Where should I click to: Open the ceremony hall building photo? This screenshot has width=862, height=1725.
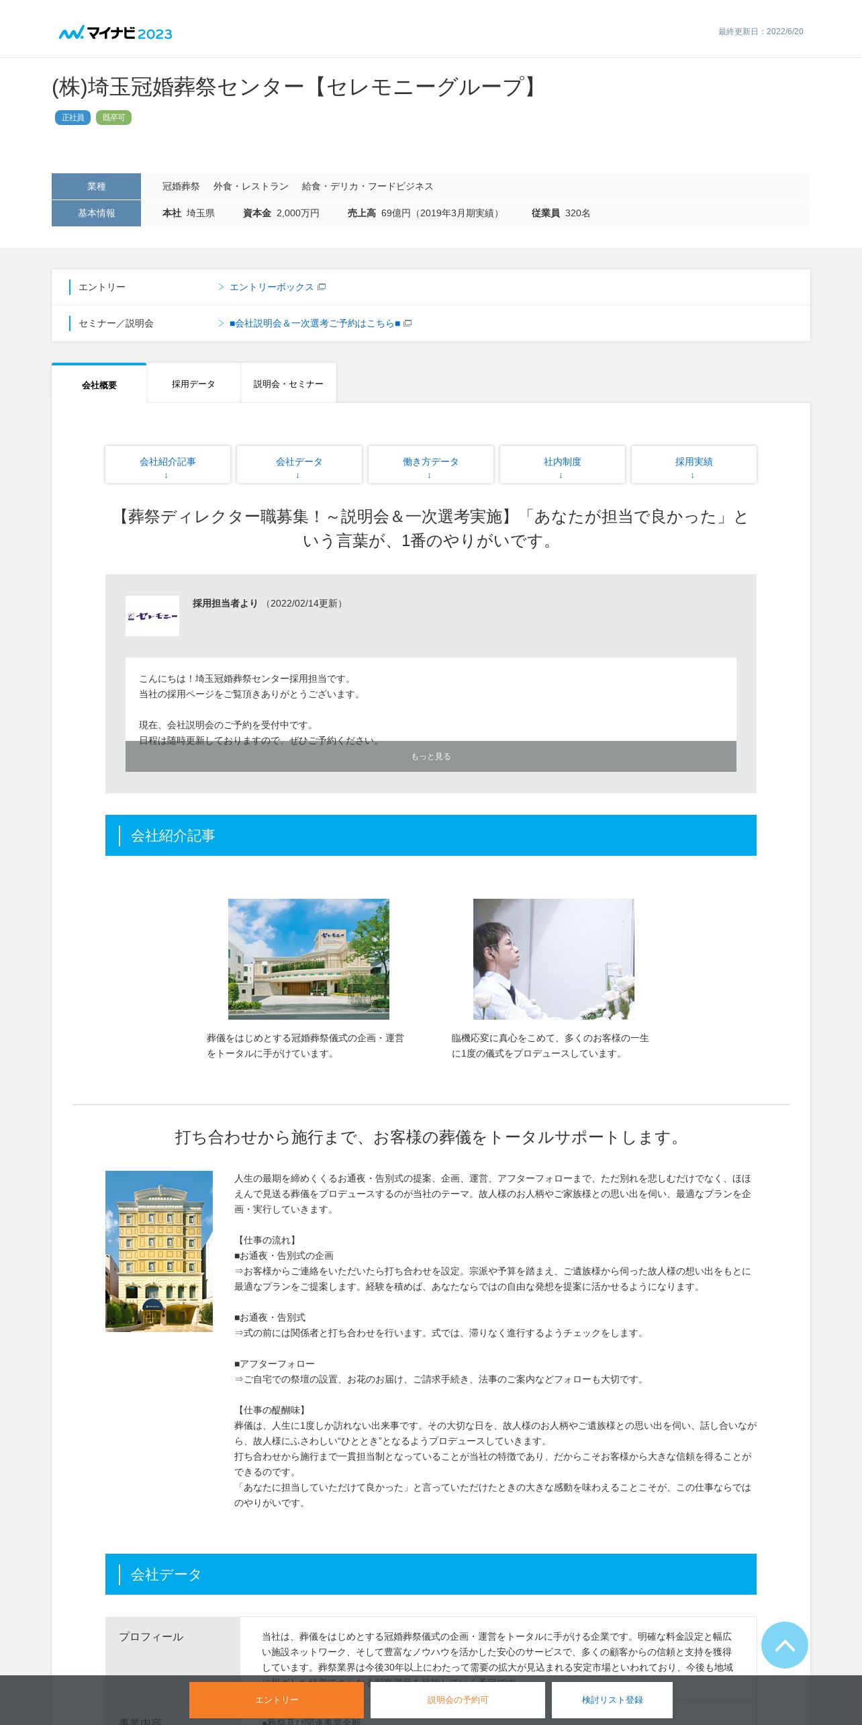[x=309, y=959]
